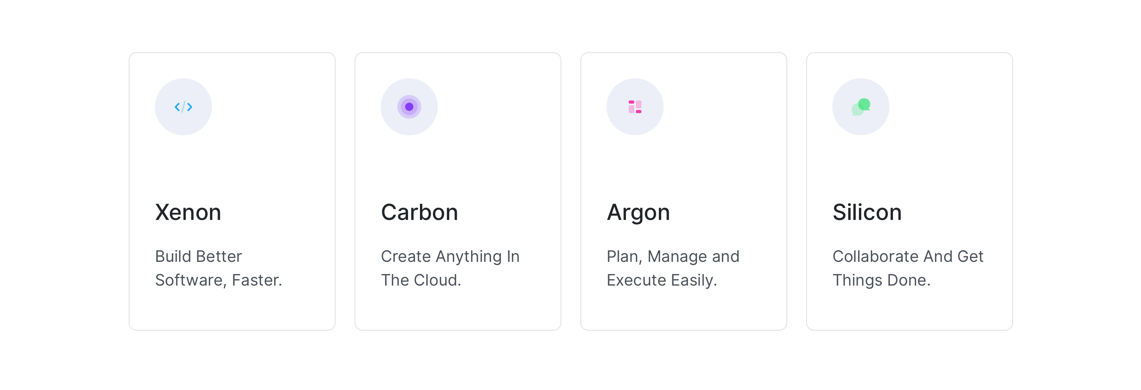Click the Silicon product card
The height and width of the screenshot is (390, 1141).
click(x=910, y=191)
